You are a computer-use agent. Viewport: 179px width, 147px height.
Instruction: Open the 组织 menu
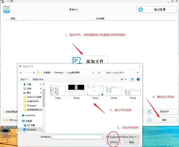tap(24, 79)
